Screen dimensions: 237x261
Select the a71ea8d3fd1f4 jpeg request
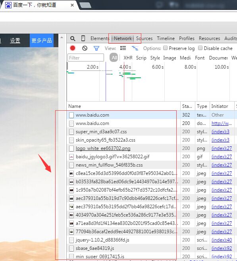(152, 223)
